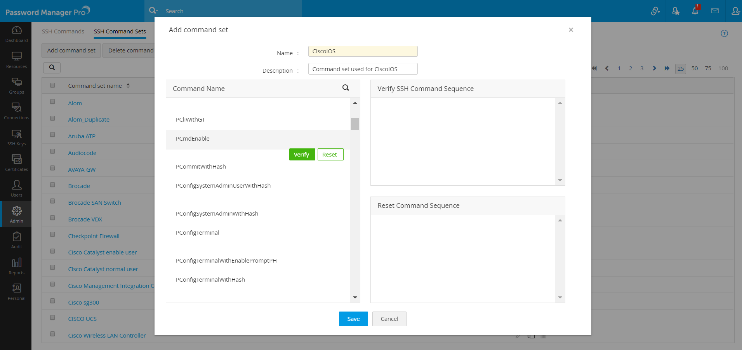Click Verify SSH sequence scroll-up arrow
The height and width of the screenshot is (350, 742).
pyautogui.click(x=560, y=103)
